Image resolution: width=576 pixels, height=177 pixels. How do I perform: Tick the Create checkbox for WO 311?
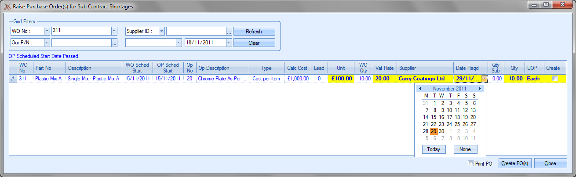click(x=555, y=79)
